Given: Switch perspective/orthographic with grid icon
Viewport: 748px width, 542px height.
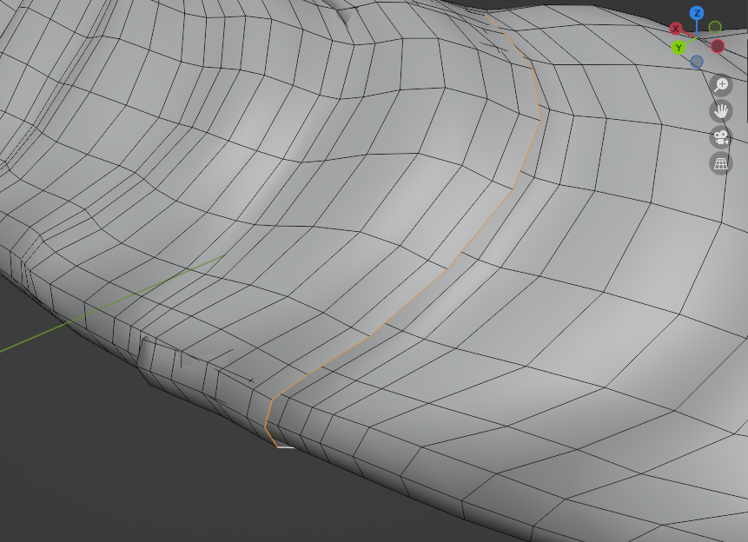Looking at the screenshot, I should click(721, 164).
